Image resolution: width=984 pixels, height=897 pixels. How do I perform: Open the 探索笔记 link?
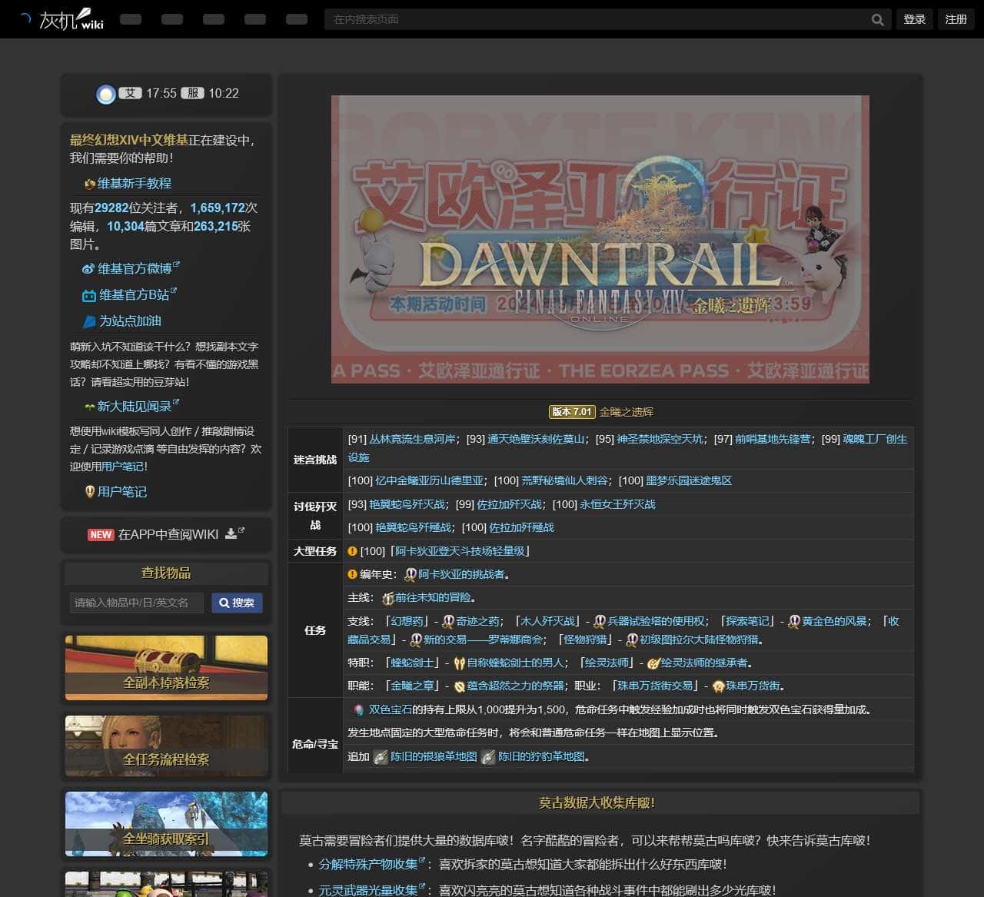click(747, 621)
